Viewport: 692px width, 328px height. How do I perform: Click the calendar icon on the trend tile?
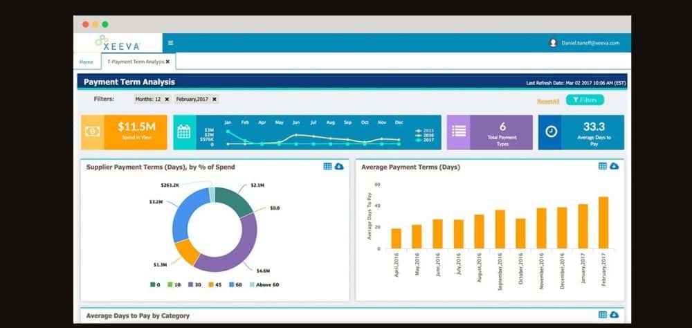pos(183,132)
